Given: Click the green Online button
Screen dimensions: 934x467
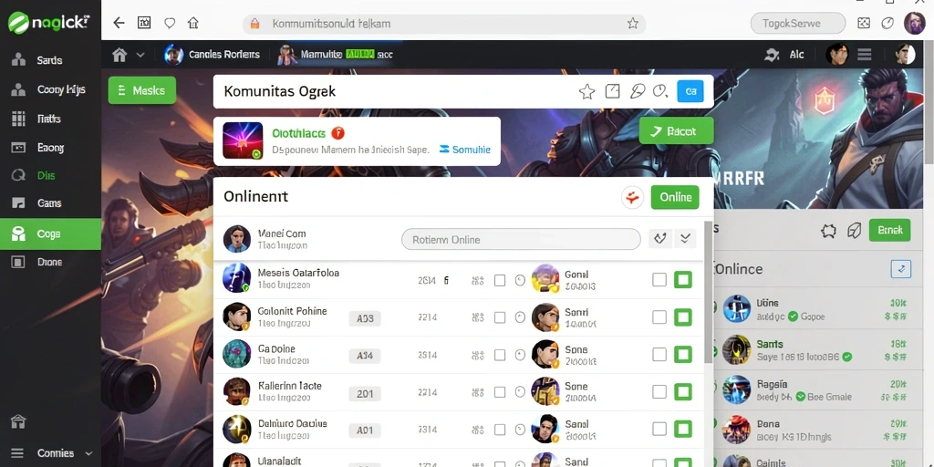Looking at the screenshot, I should tap(675, 197).
